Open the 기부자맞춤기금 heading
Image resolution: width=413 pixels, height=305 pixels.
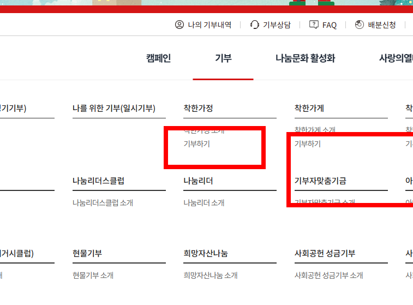(x=320, y=181)
